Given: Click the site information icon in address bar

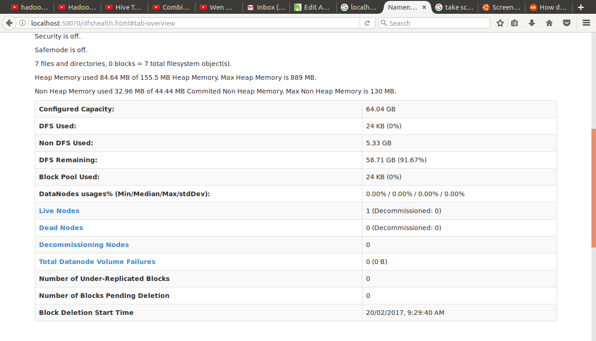Looking at the screenshot, I should (x=22, y=22).
